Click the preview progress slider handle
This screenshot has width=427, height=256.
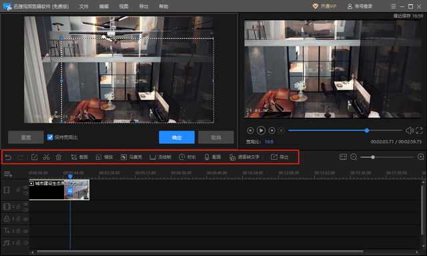click(x=367, y=131)
